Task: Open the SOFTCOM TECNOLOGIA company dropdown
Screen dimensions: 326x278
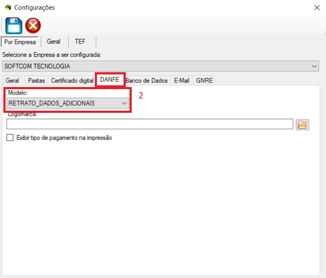Action: 314,66
